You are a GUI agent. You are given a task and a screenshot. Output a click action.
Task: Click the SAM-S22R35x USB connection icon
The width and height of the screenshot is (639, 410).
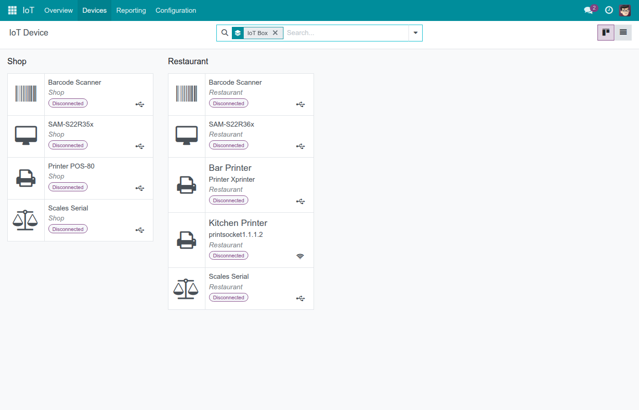tap(140, 146)
